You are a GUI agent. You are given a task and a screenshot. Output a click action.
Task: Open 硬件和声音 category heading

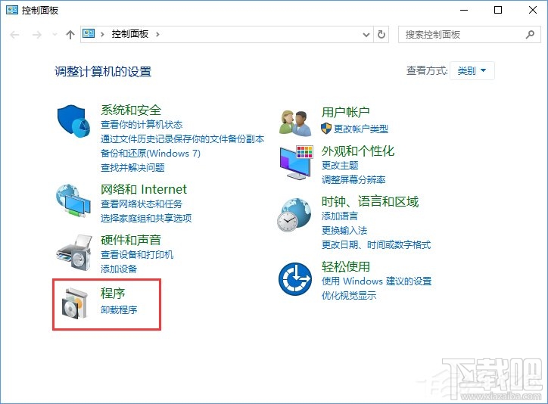pos(131,240)
